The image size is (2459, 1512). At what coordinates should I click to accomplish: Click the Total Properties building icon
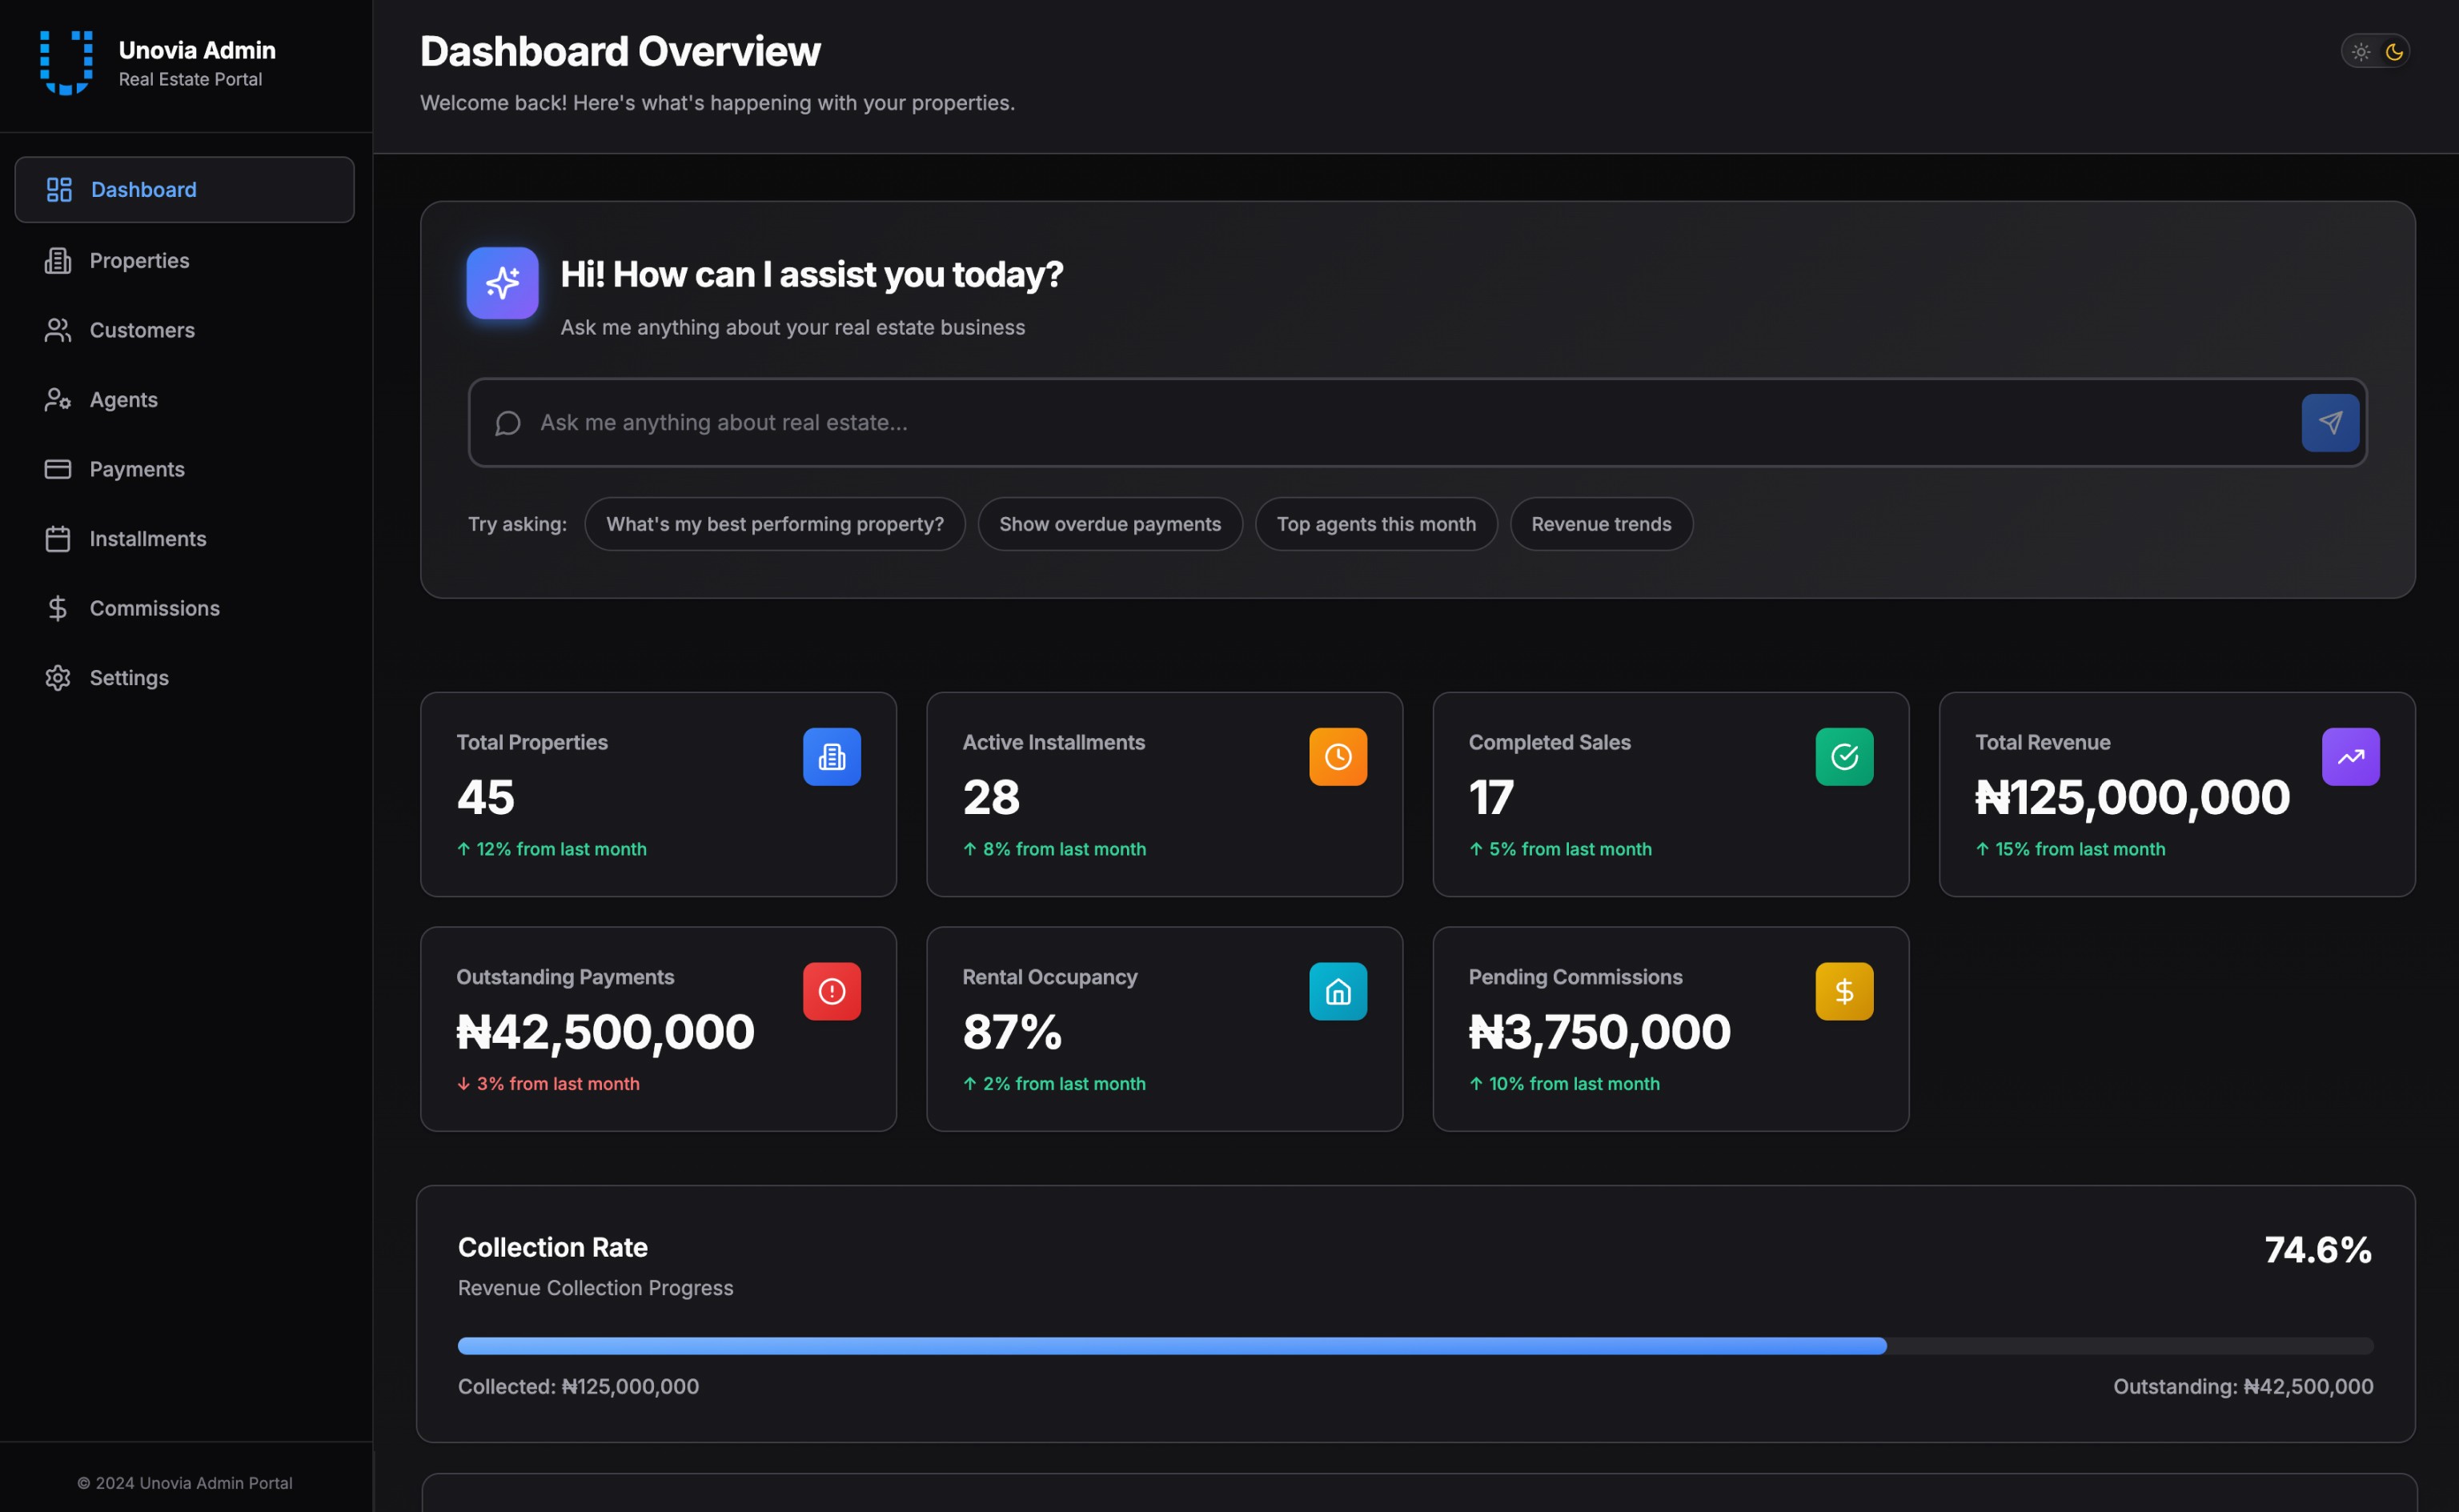point(831,757)
